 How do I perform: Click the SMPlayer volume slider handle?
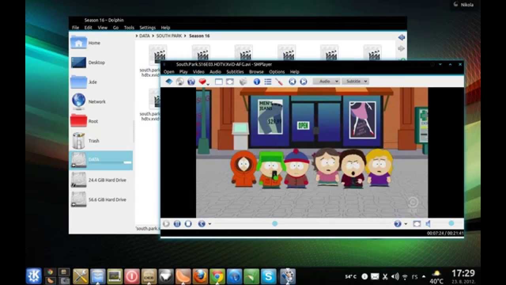coord(451,224)
